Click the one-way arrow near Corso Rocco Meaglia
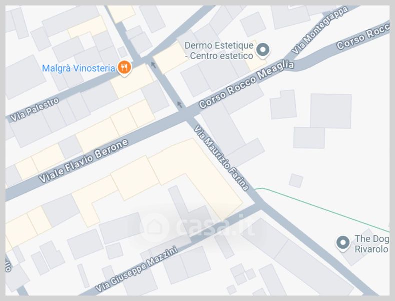Image resolution: width=395 pixels, height=301 pixels. (x=179, y=104)
